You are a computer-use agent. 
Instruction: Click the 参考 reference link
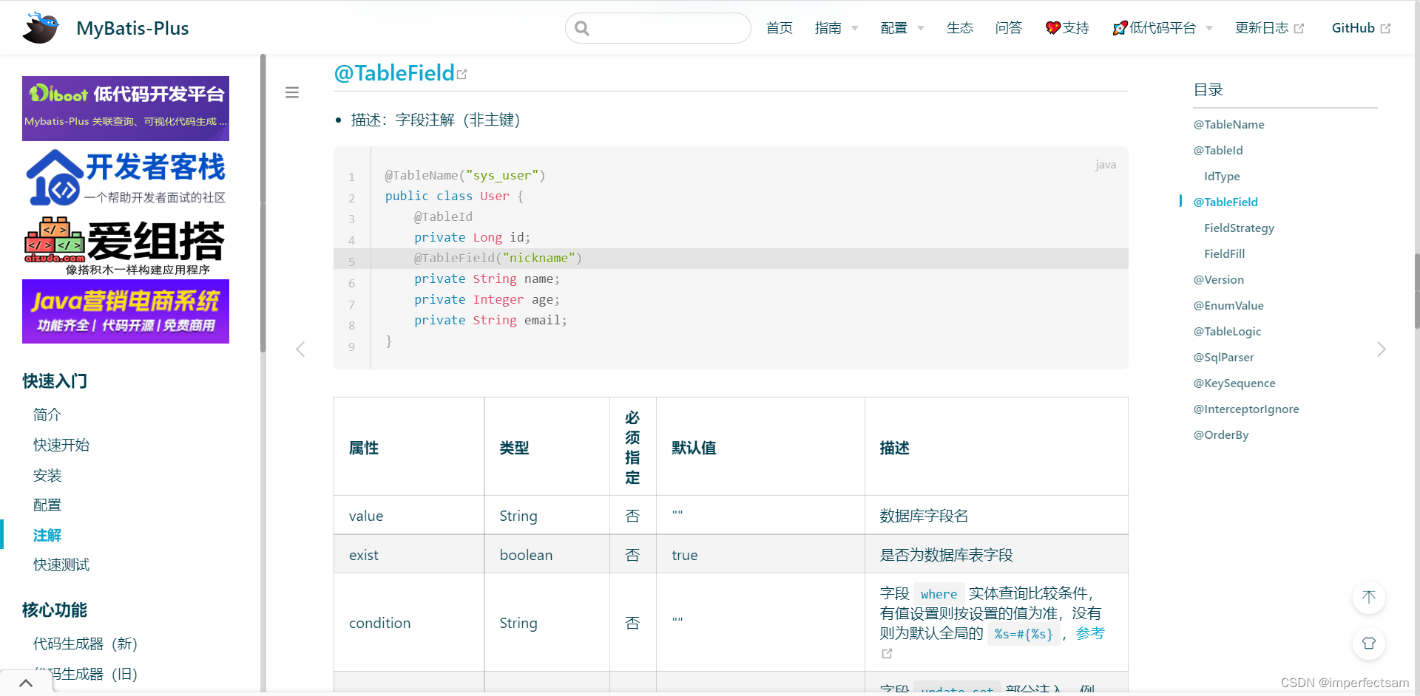click(1090, 633)
